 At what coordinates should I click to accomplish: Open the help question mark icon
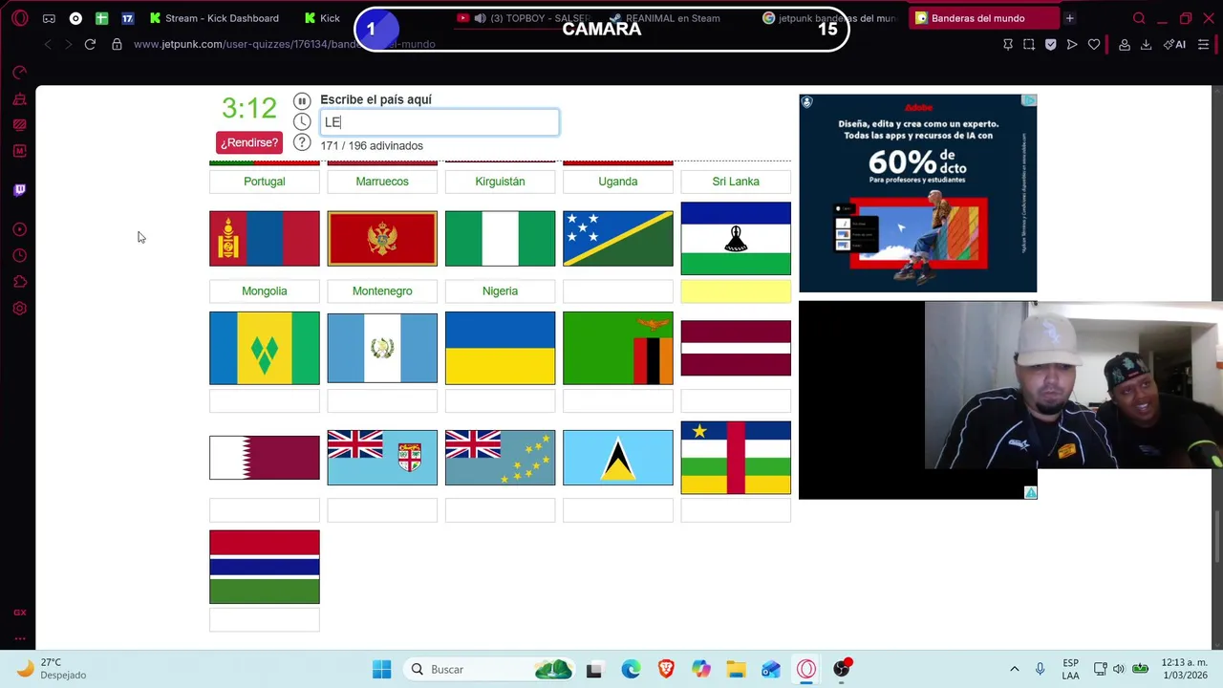point(302,143)
